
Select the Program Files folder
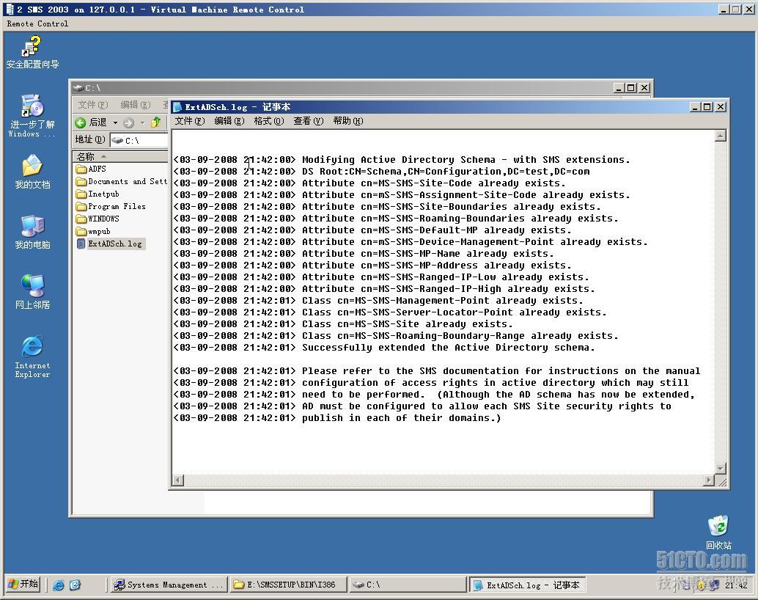coord(111,207)
